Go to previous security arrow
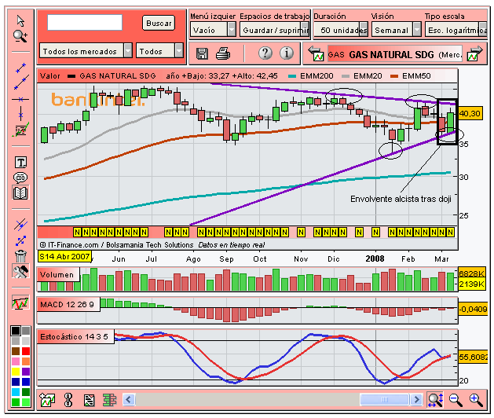Viewport: 494px width, 418px height. (x=316, y=53)
